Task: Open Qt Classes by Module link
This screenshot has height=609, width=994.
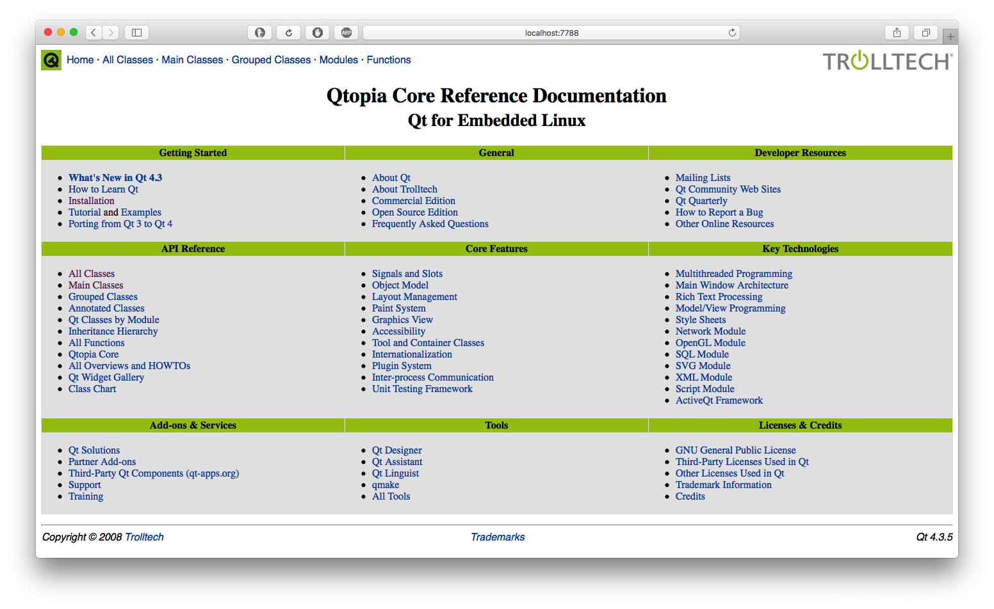Action: coord(114,320)
